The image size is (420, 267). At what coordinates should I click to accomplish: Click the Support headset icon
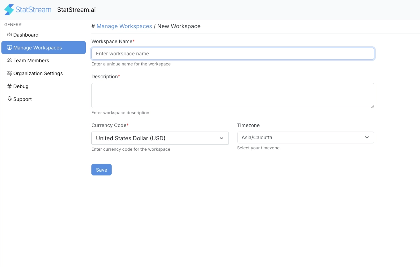pos(9,99)
